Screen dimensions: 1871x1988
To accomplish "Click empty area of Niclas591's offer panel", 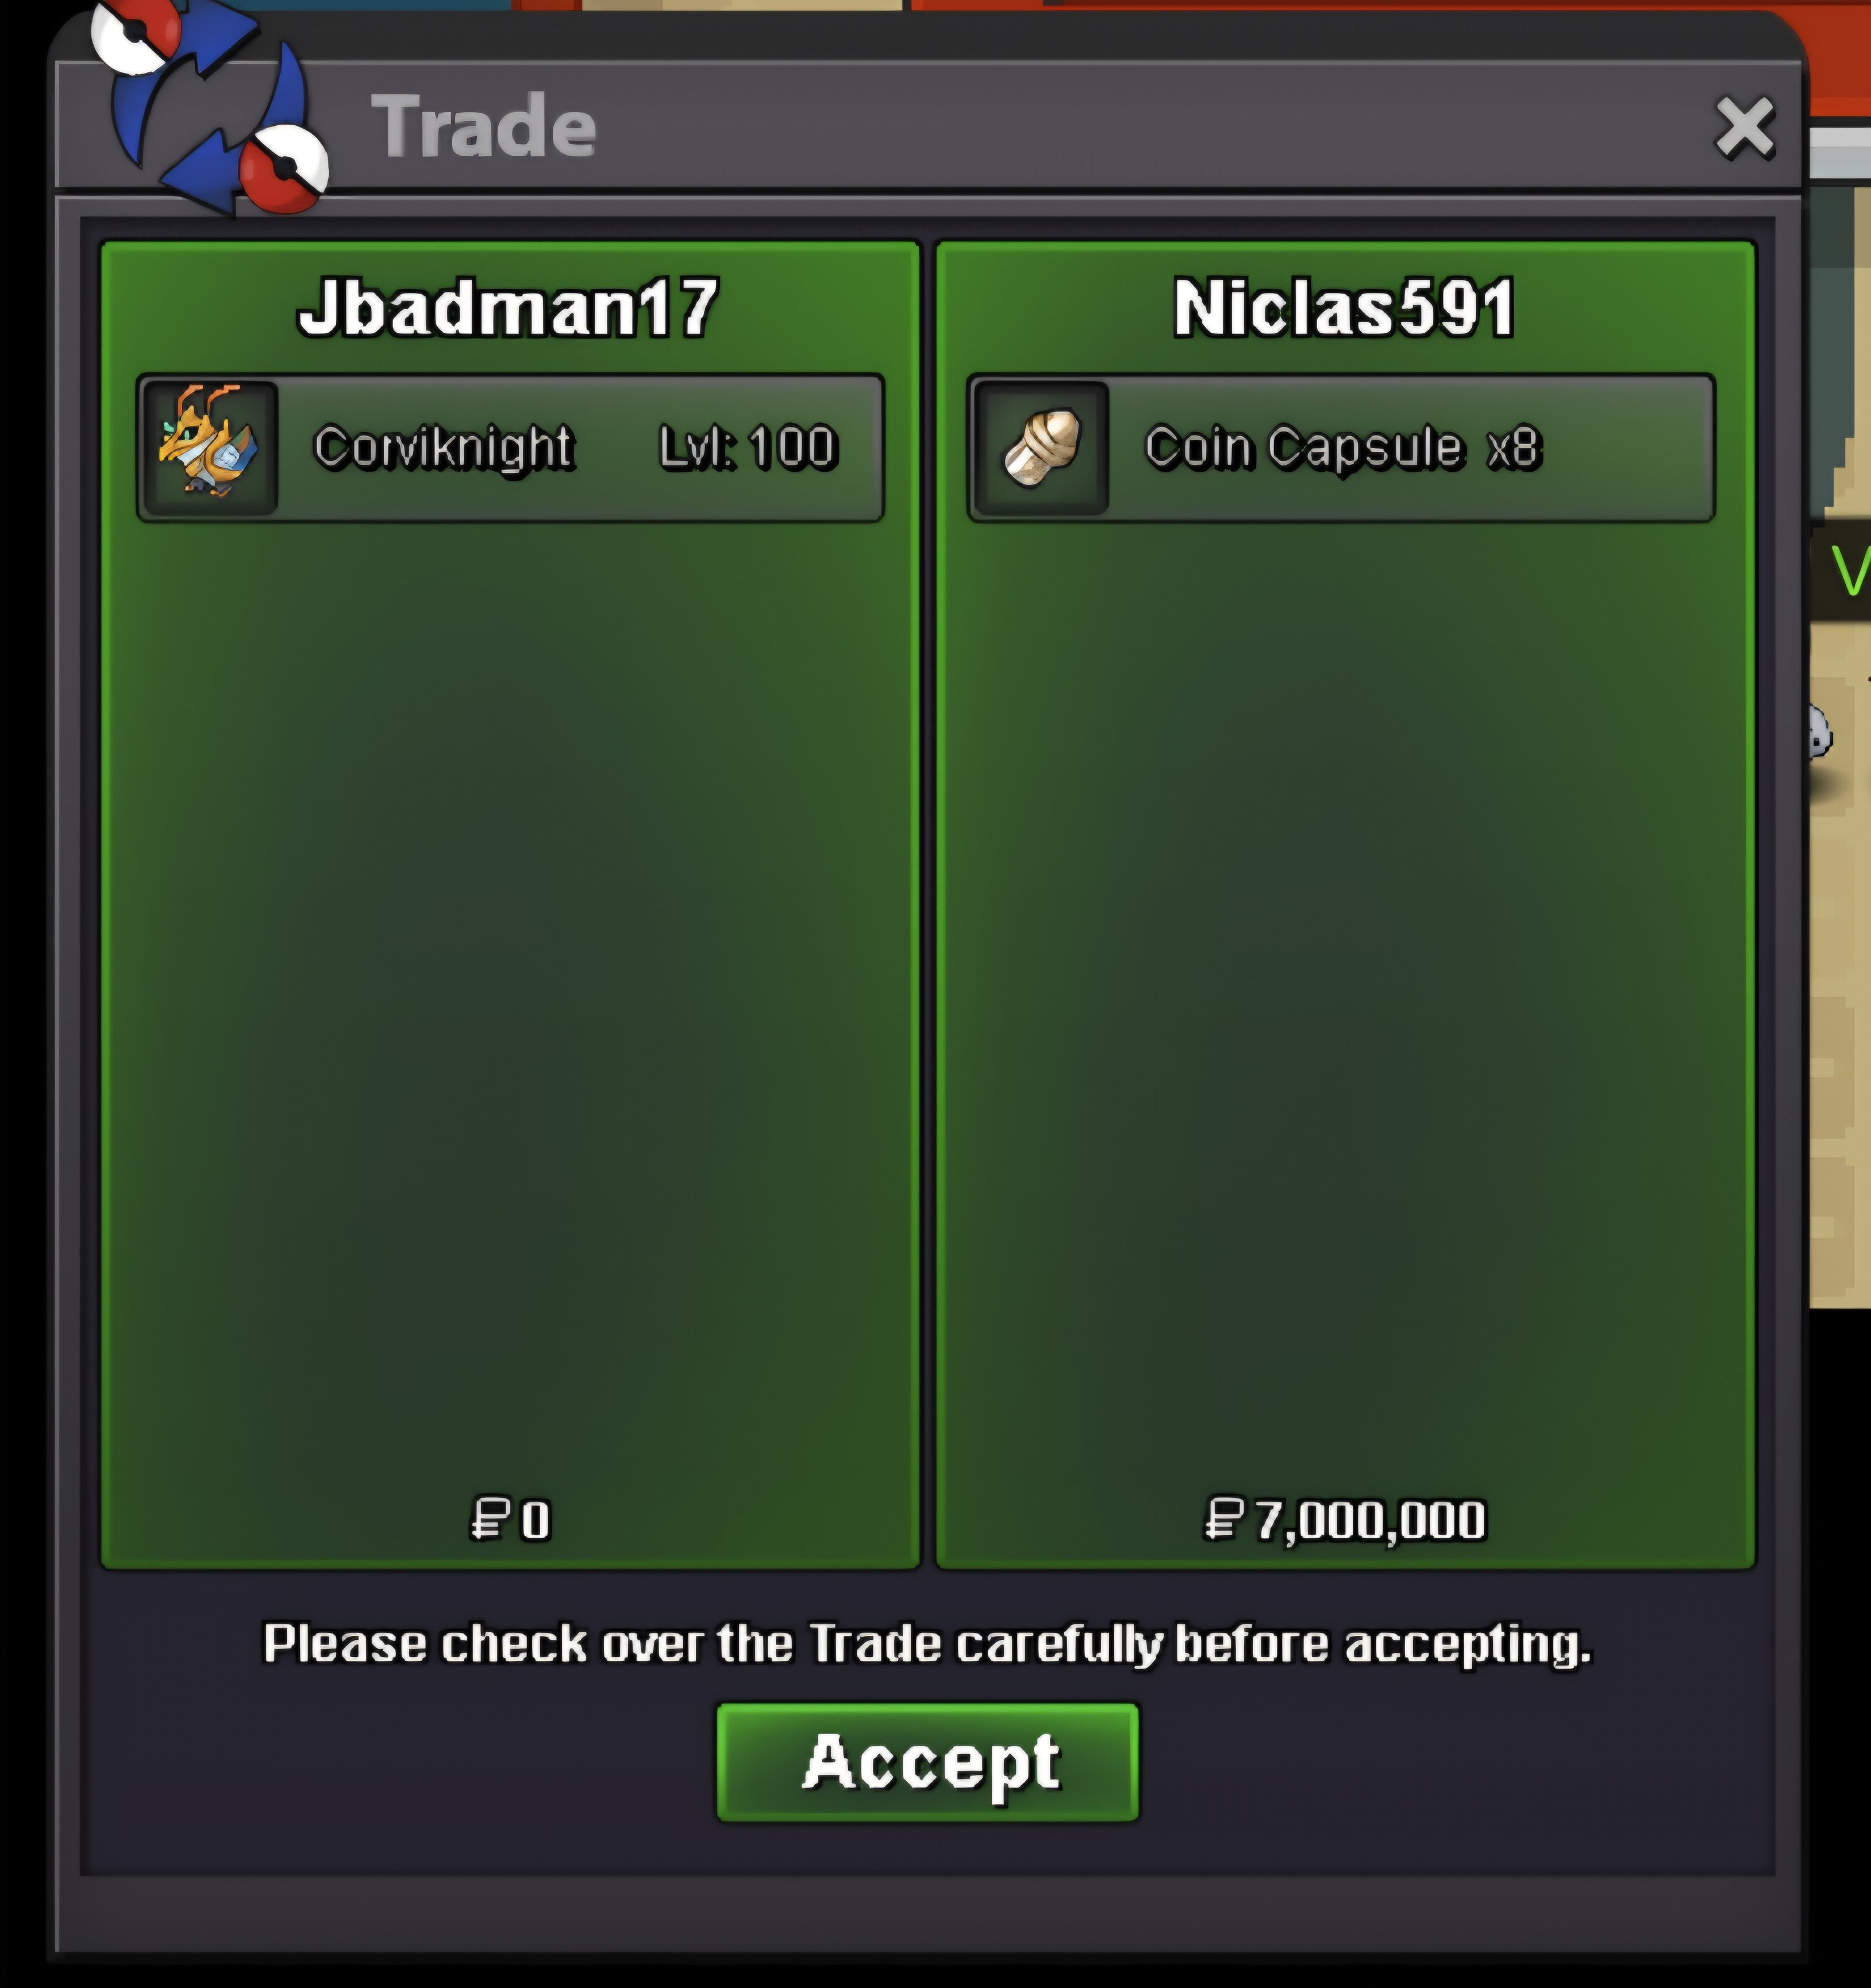I will pyautogui.click(x=1345, y=1000).
